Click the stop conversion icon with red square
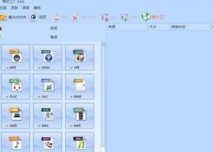The height and width of the screenshot is (152, 213). tap(104, 18)
